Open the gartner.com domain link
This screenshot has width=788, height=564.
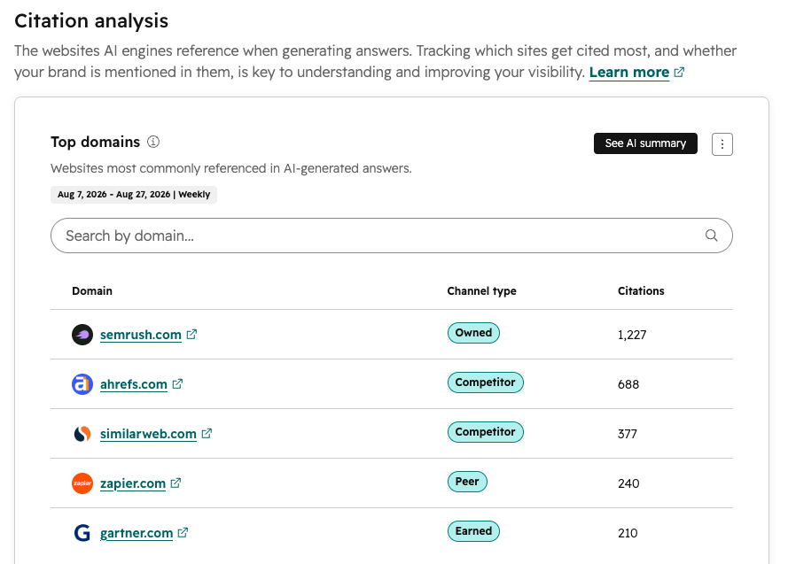[x=137, y=533]
